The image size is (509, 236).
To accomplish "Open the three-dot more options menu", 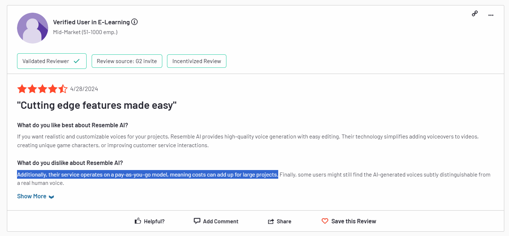I will click(x=491, y=15).
